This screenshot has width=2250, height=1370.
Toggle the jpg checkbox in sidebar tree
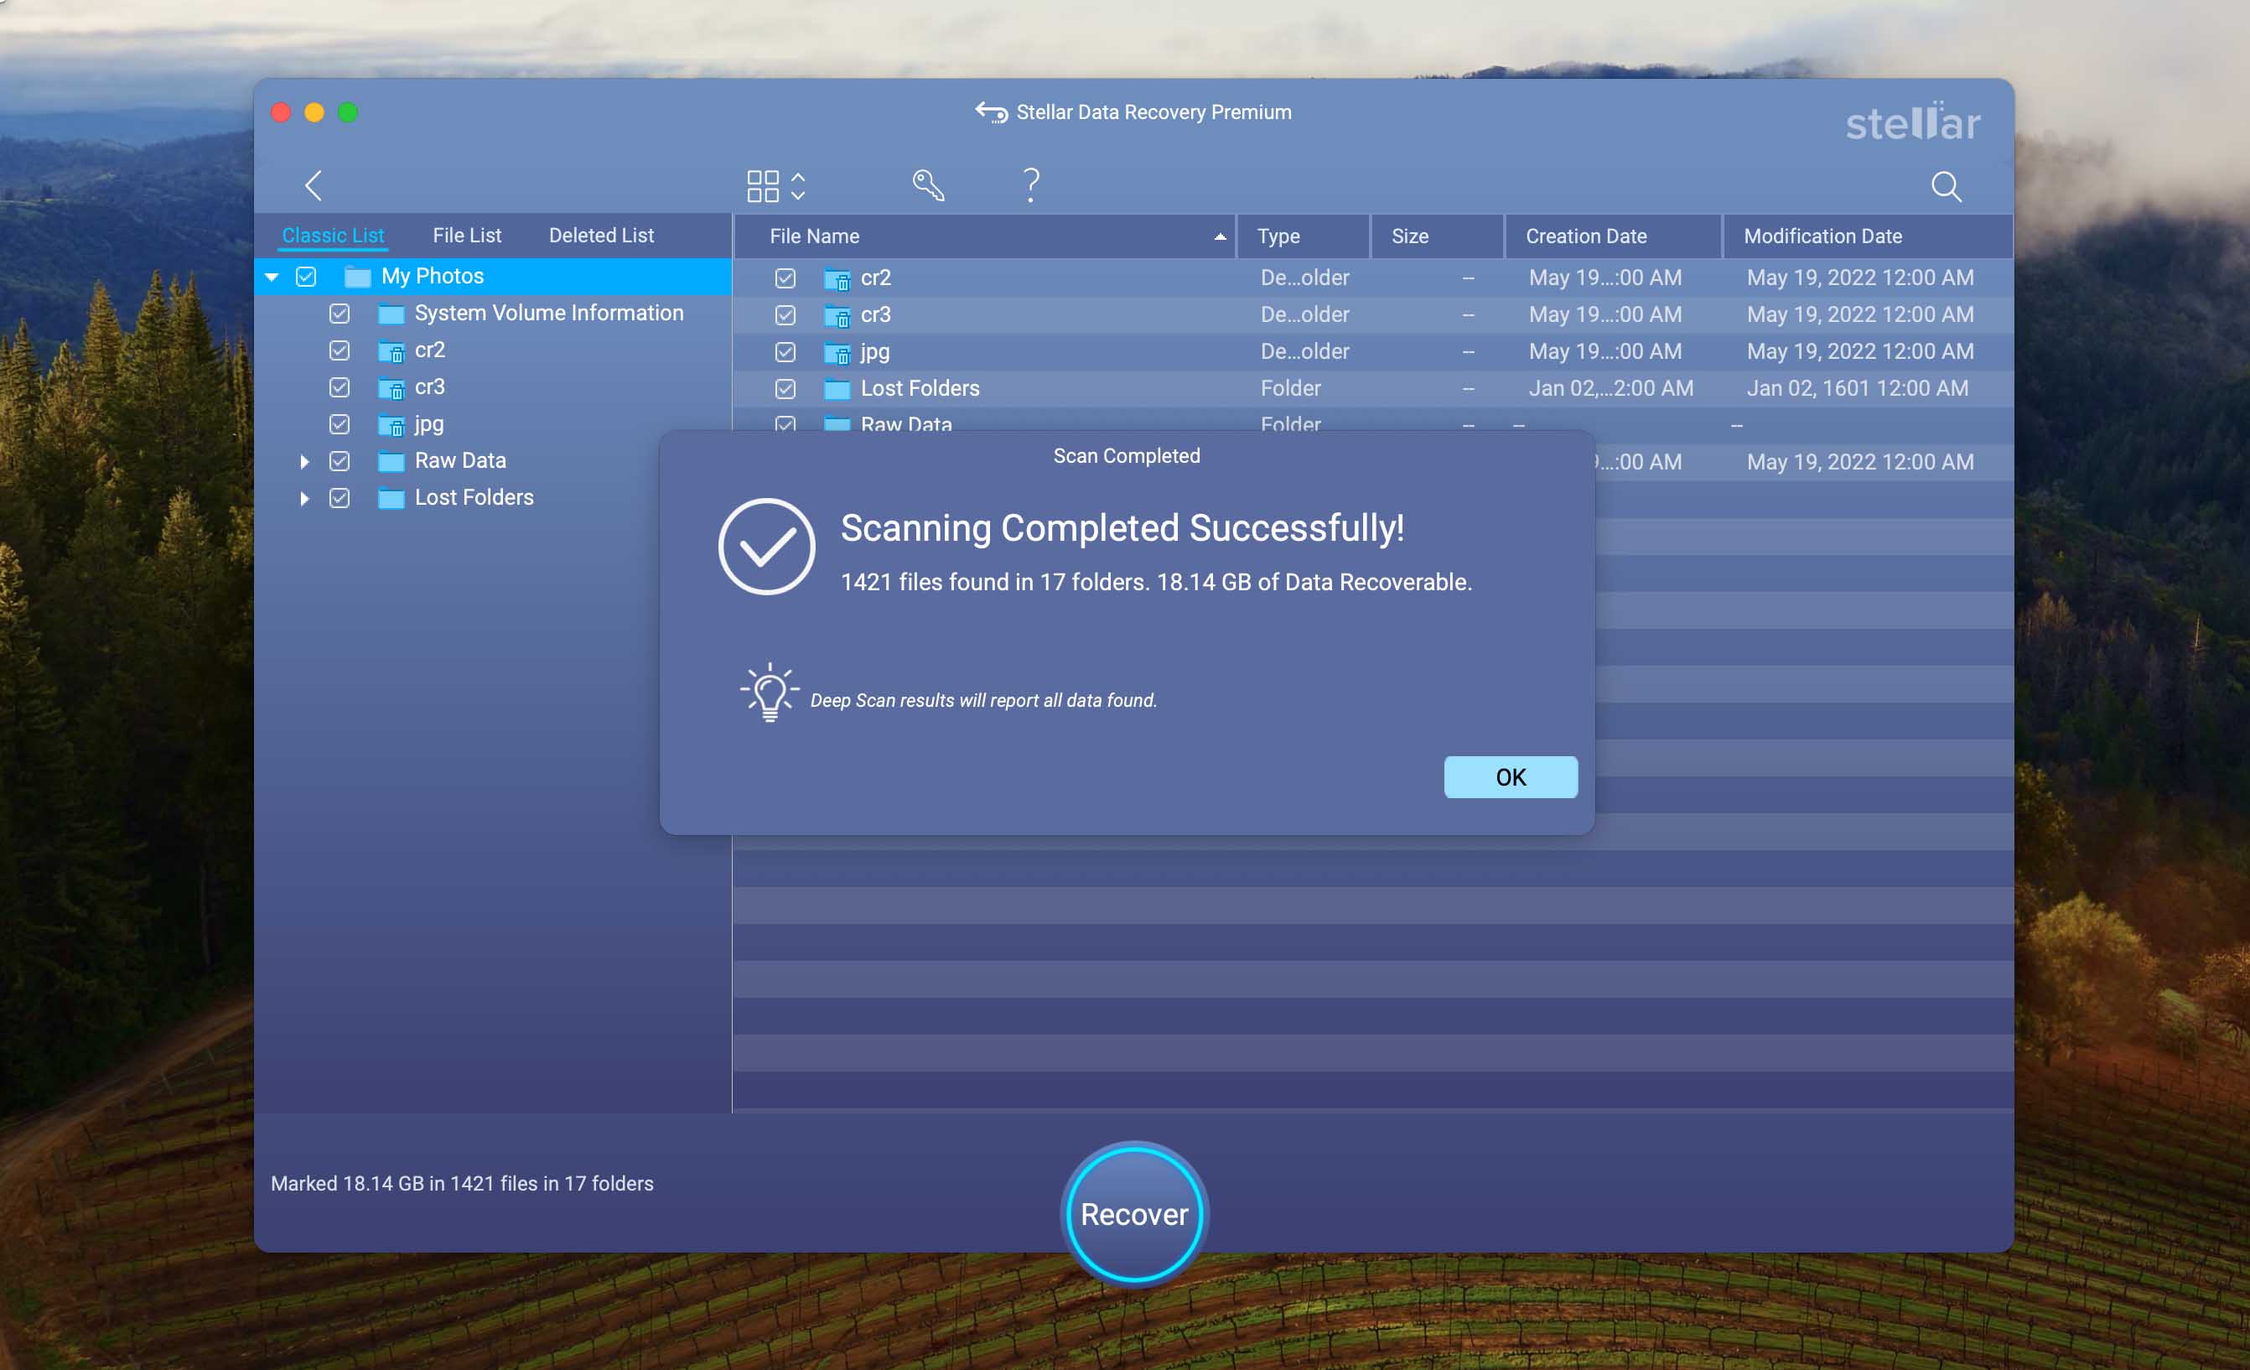pos(339,423)
